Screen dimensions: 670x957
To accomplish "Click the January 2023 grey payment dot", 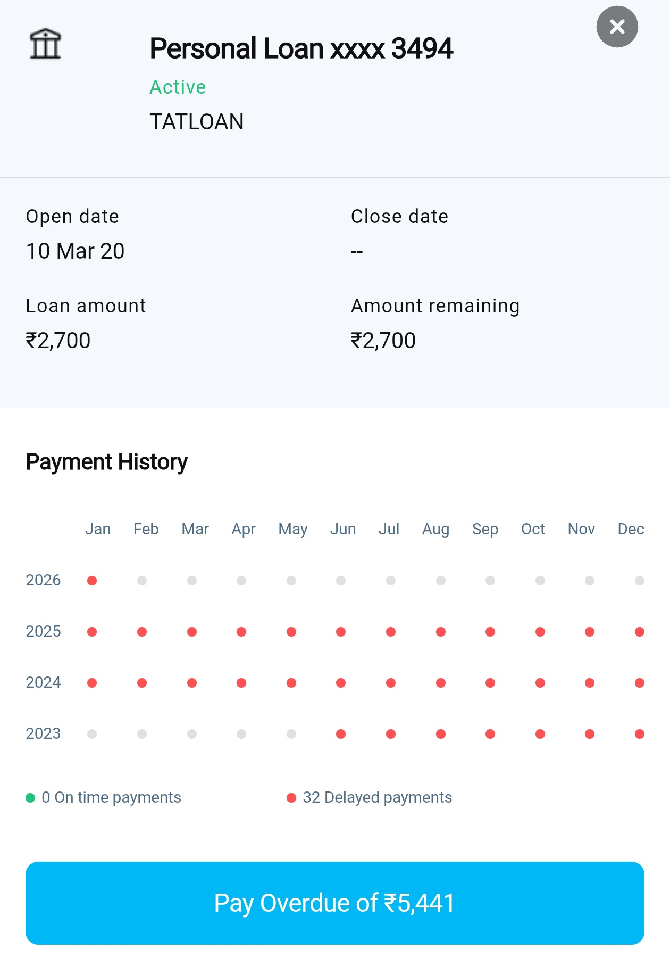I will tap(92, 734).
